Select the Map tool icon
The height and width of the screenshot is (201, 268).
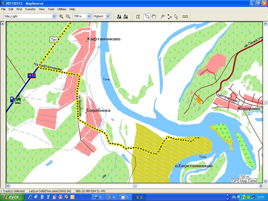point(138,16)
